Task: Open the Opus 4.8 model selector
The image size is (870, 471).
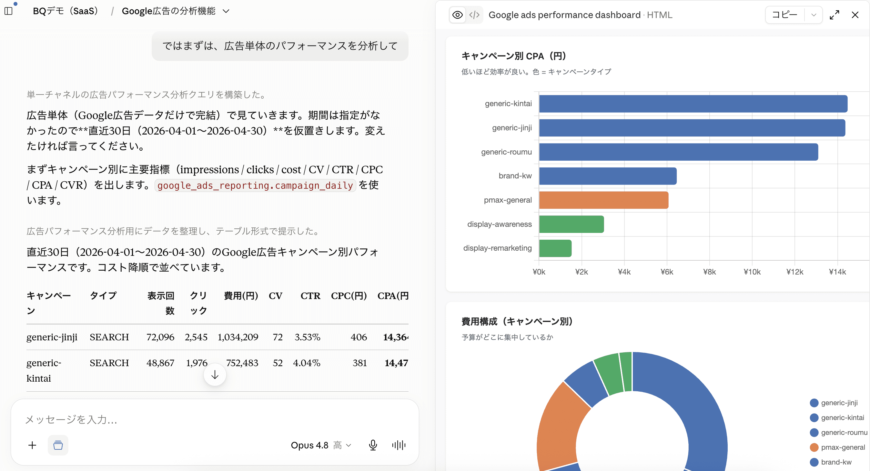Action: point(321,445)
